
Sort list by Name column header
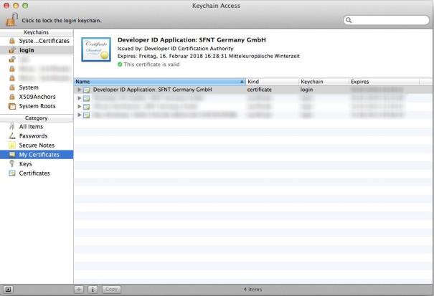click(x=160, y=82)
